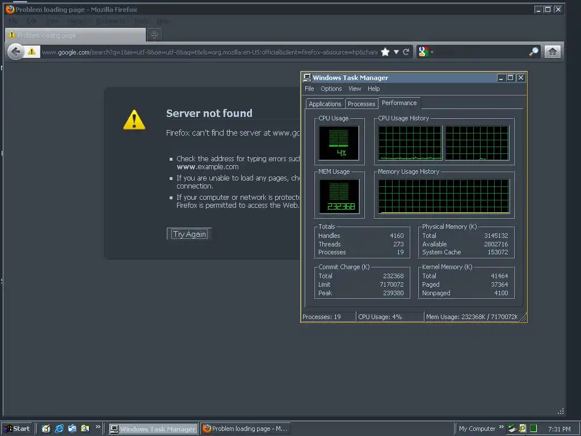Click Commit Charge Limit 7170072
This screenshot has width=581, height=436.
391,284
